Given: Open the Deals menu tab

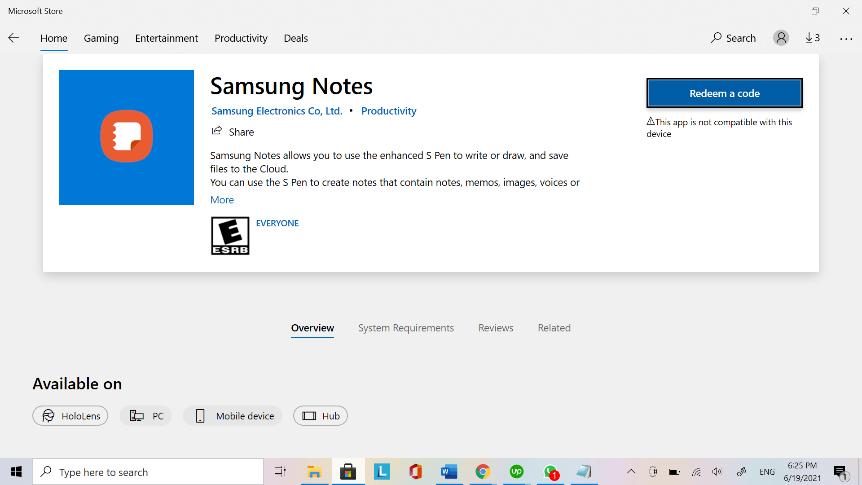Looking at the screenshot, I should tap(295, 38).
